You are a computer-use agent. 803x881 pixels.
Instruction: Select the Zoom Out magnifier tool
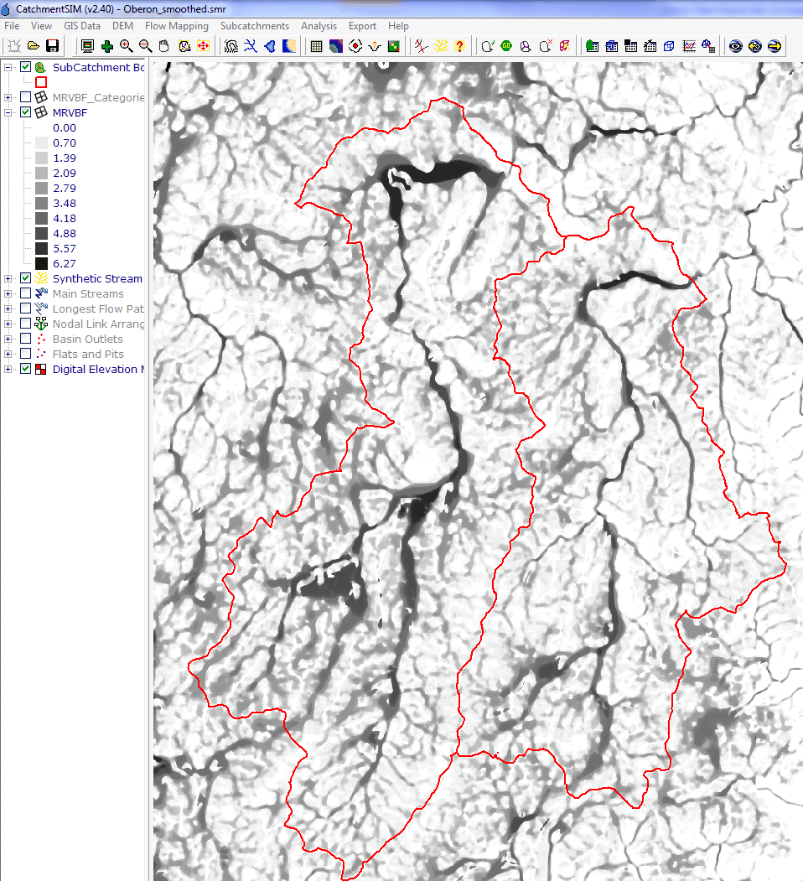[145, 46]
